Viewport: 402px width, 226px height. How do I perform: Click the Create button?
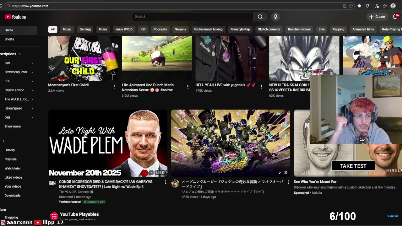377,17
